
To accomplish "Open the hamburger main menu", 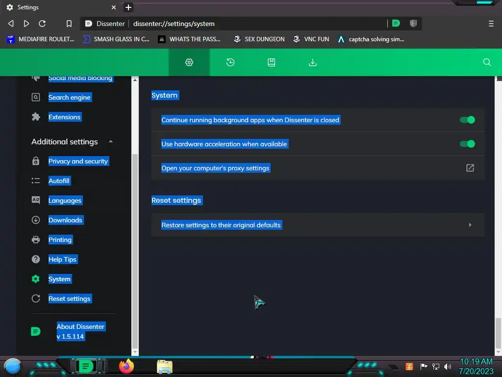I will (491, 24).
